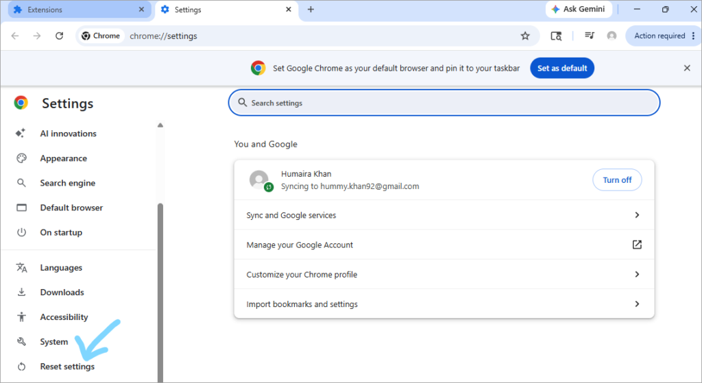This screenshot has width=702, height=383.
Task: Click the sidebar scrollbar thumb
Action: coord(160,293)
